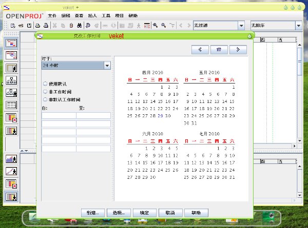Show lower Task Usage sub-view icon
The width and height of the screenshot is (308, 228).
(11, 184)
